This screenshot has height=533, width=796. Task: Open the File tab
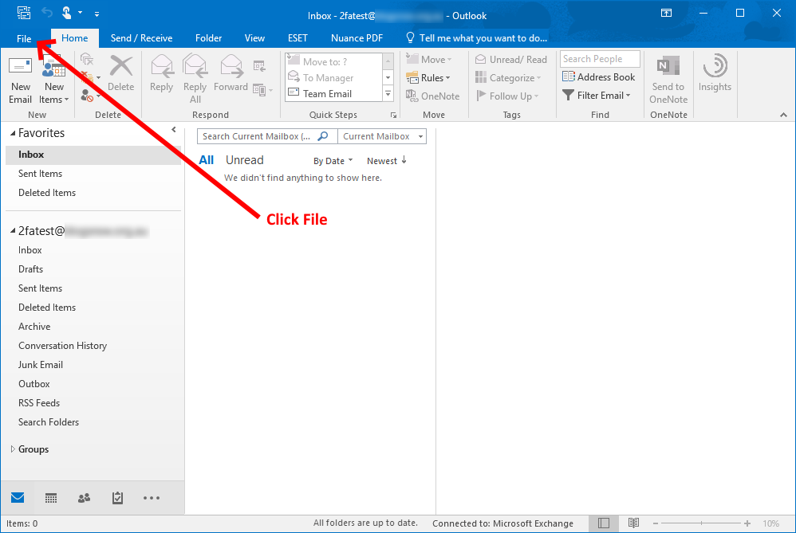pyautogui.click(x=24, y=38)
